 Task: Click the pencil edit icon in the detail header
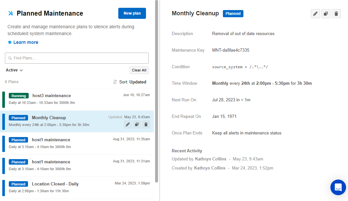(x=315, y=13)
